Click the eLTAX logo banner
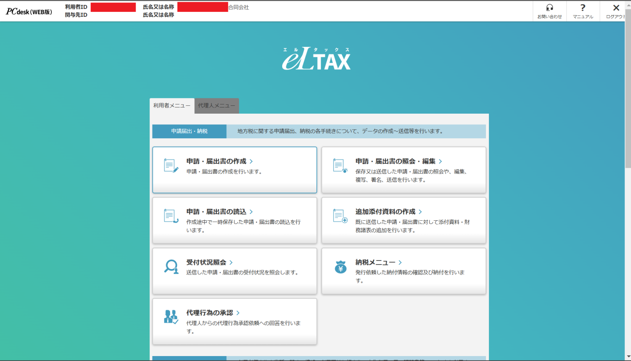 [316, 57]
